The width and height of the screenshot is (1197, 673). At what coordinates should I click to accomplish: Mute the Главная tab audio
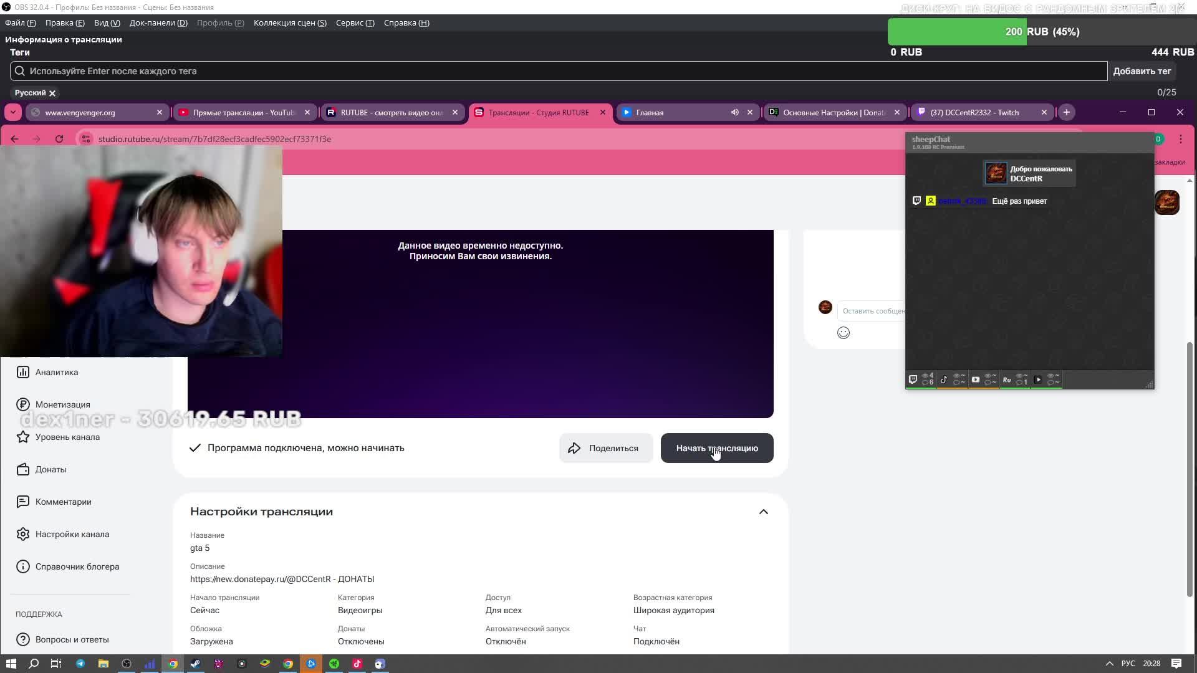(734, 112)
